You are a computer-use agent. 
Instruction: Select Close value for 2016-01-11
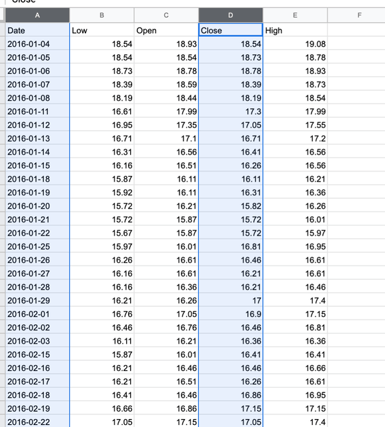pos(231,111)
